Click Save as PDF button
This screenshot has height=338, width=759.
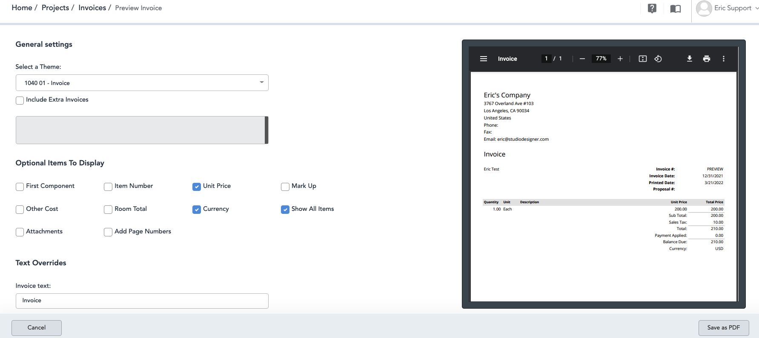pyautogui.click(x=724, y=328)
